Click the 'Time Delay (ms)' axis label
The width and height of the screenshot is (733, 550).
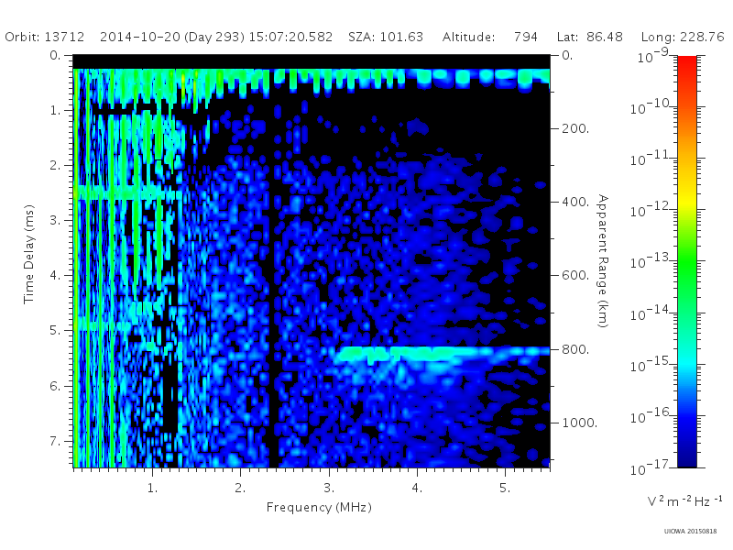pos(29,254)
